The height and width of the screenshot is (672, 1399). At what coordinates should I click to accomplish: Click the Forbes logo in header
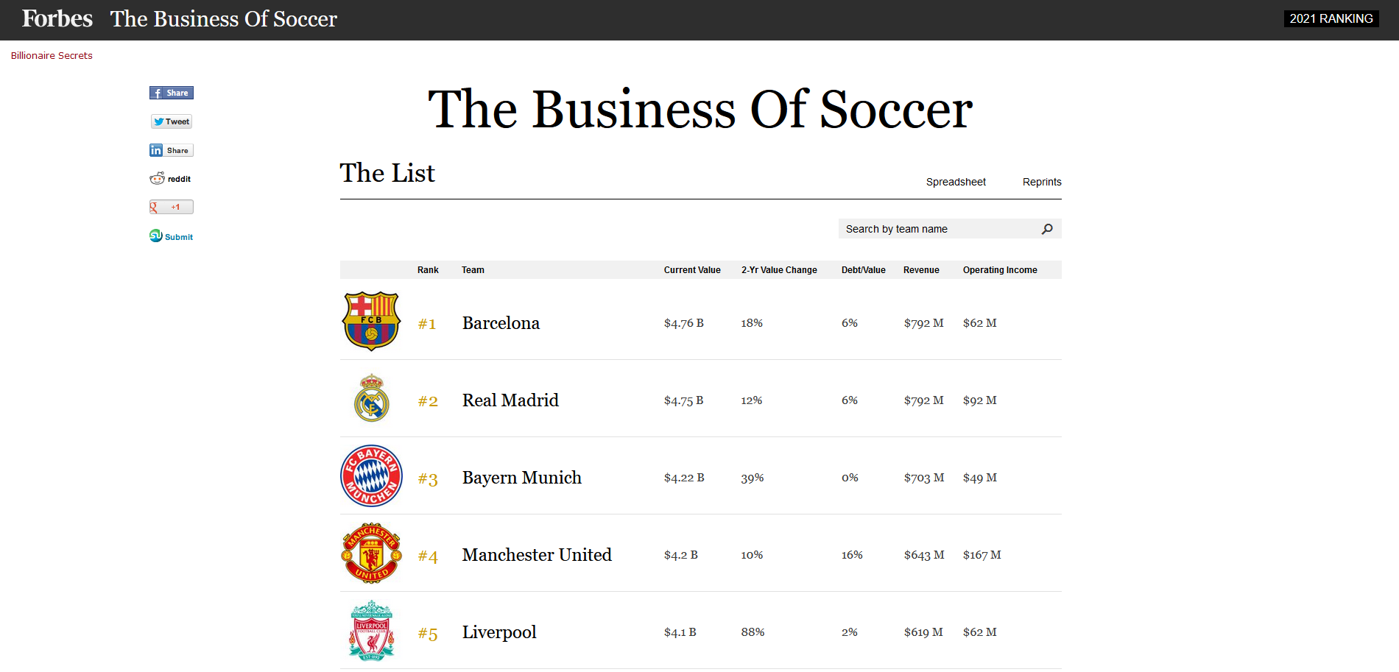(57, 18)
